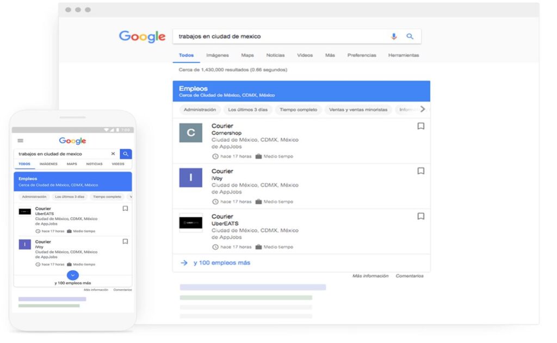Screen dimensions: 557x343
Task: Click the clock icon in Cornershop listing
Action: (215, 156)
